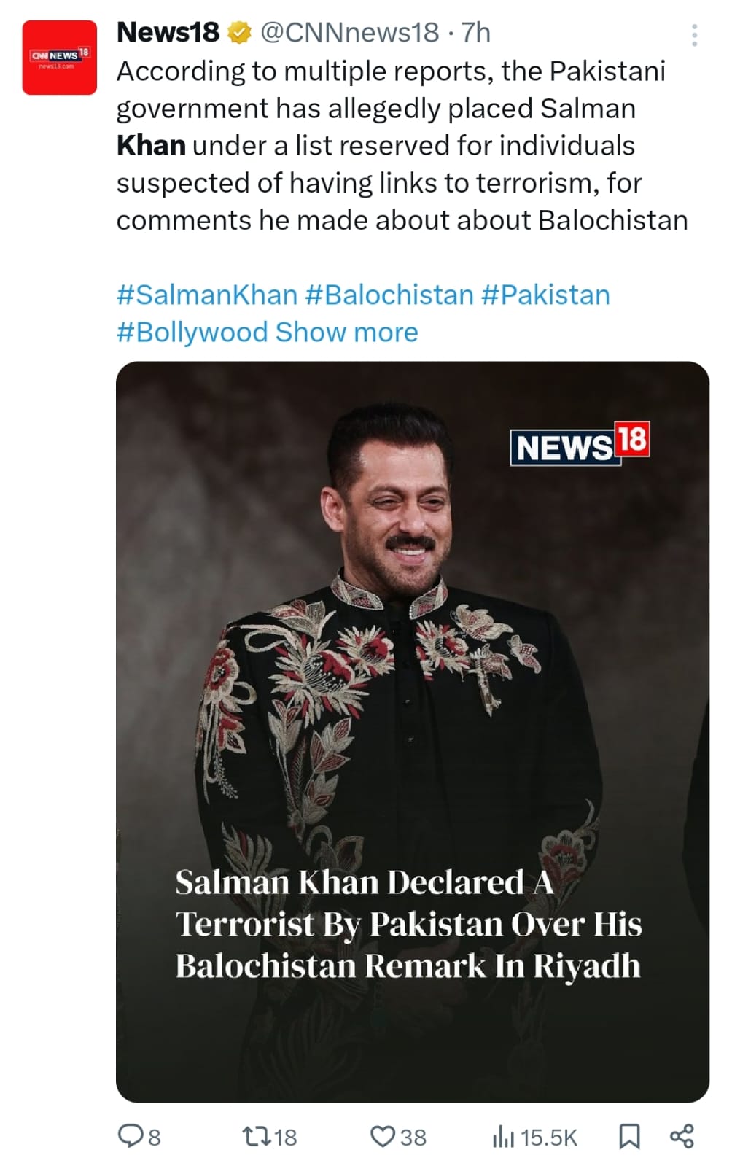Viewport: 732px width, 1166px height.
Task: Like the tweet with heart icon
Action: click(x=382, y=1135)
